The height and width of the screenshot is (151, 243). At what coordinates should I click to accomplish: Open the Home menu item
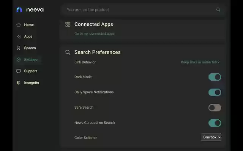tap(29, 25)
